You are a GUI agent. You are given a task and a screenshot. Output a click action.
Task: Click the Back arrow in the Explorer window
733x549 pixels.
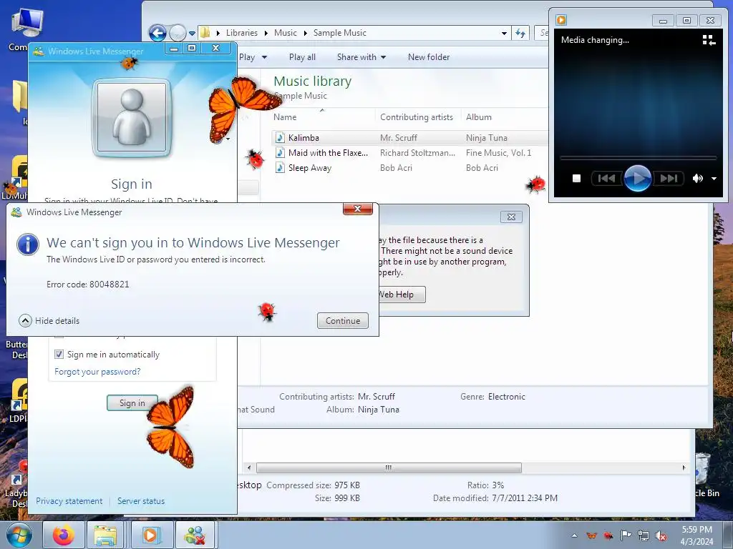coord(157,33)
